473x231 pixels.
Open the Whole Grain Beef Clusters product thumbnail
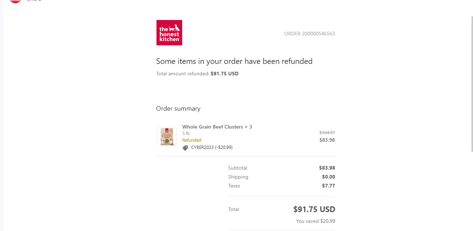167,137
